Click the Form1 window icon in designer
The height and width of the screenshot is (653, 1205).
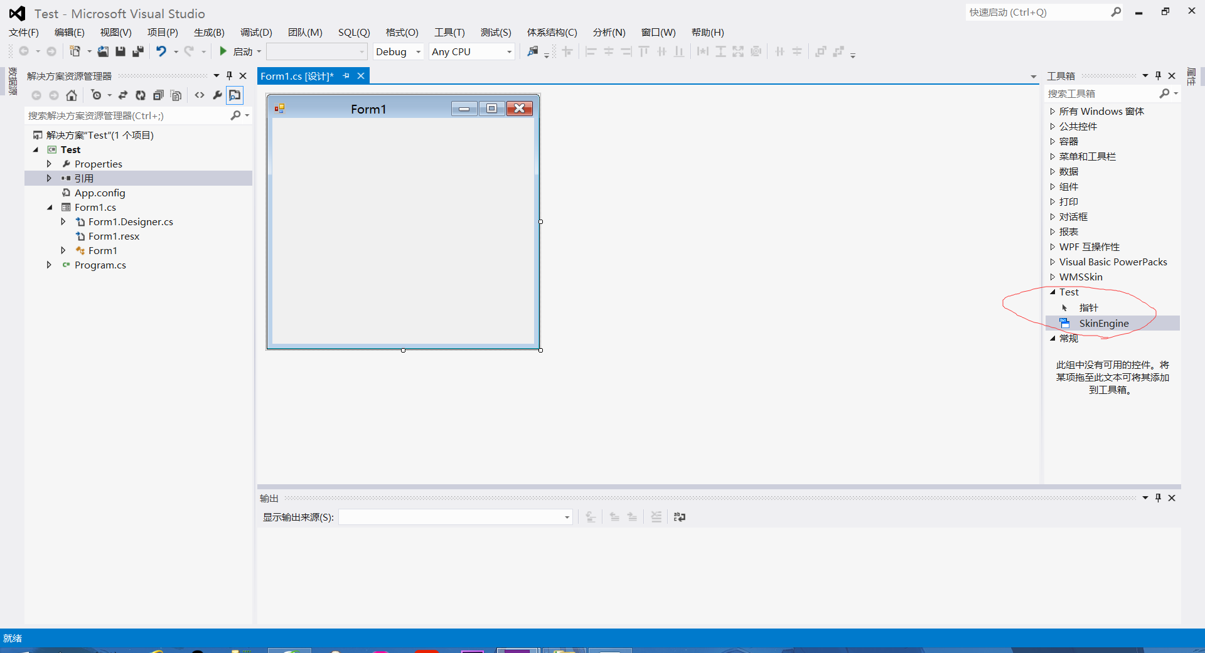tap(279, 109)
